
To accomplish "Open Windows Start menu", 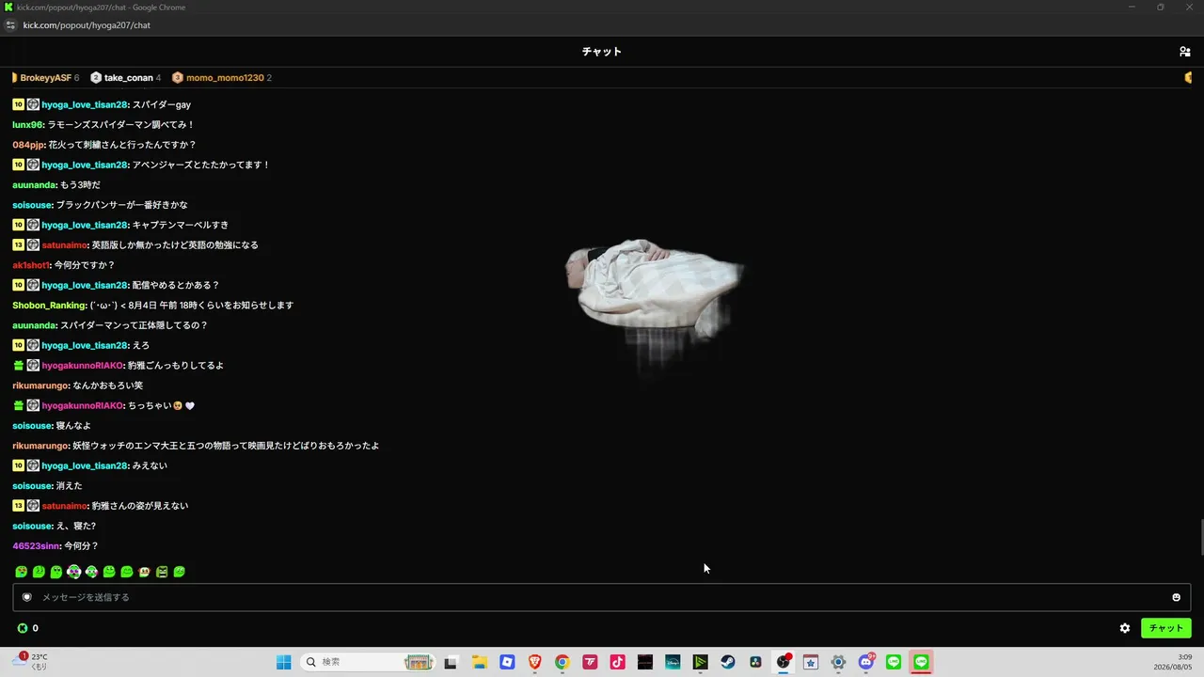I will click(283, 662).
